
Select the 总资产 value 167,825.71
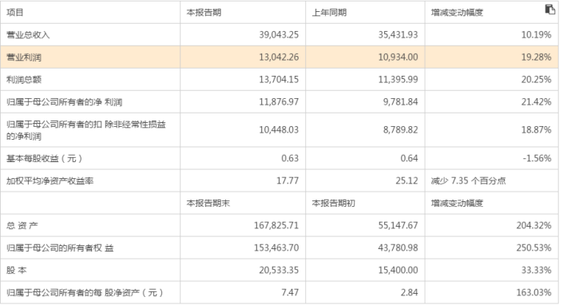(276, 225)
